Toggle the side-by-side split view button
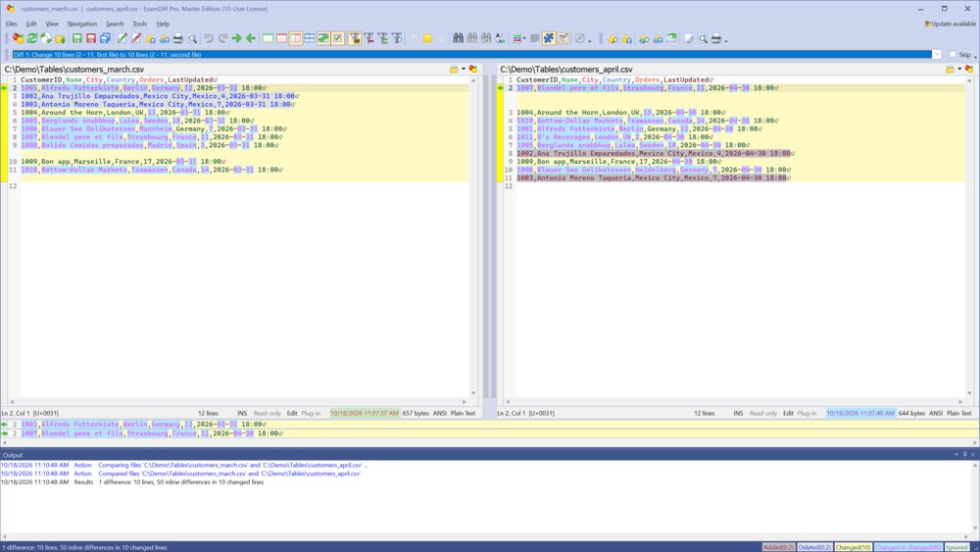 (x=296, y=39)
